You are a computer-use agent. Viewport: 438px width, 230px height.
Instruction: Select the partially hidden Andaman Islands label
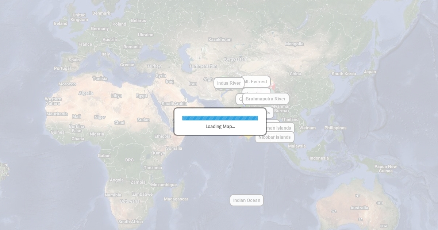(280, 128)
